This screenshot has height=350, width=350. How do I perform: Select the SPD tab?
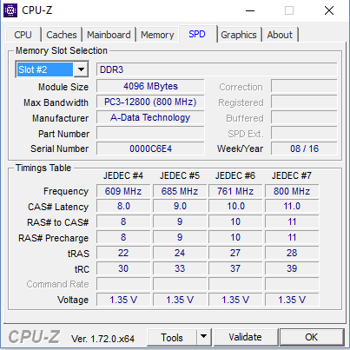pos(197,34)
